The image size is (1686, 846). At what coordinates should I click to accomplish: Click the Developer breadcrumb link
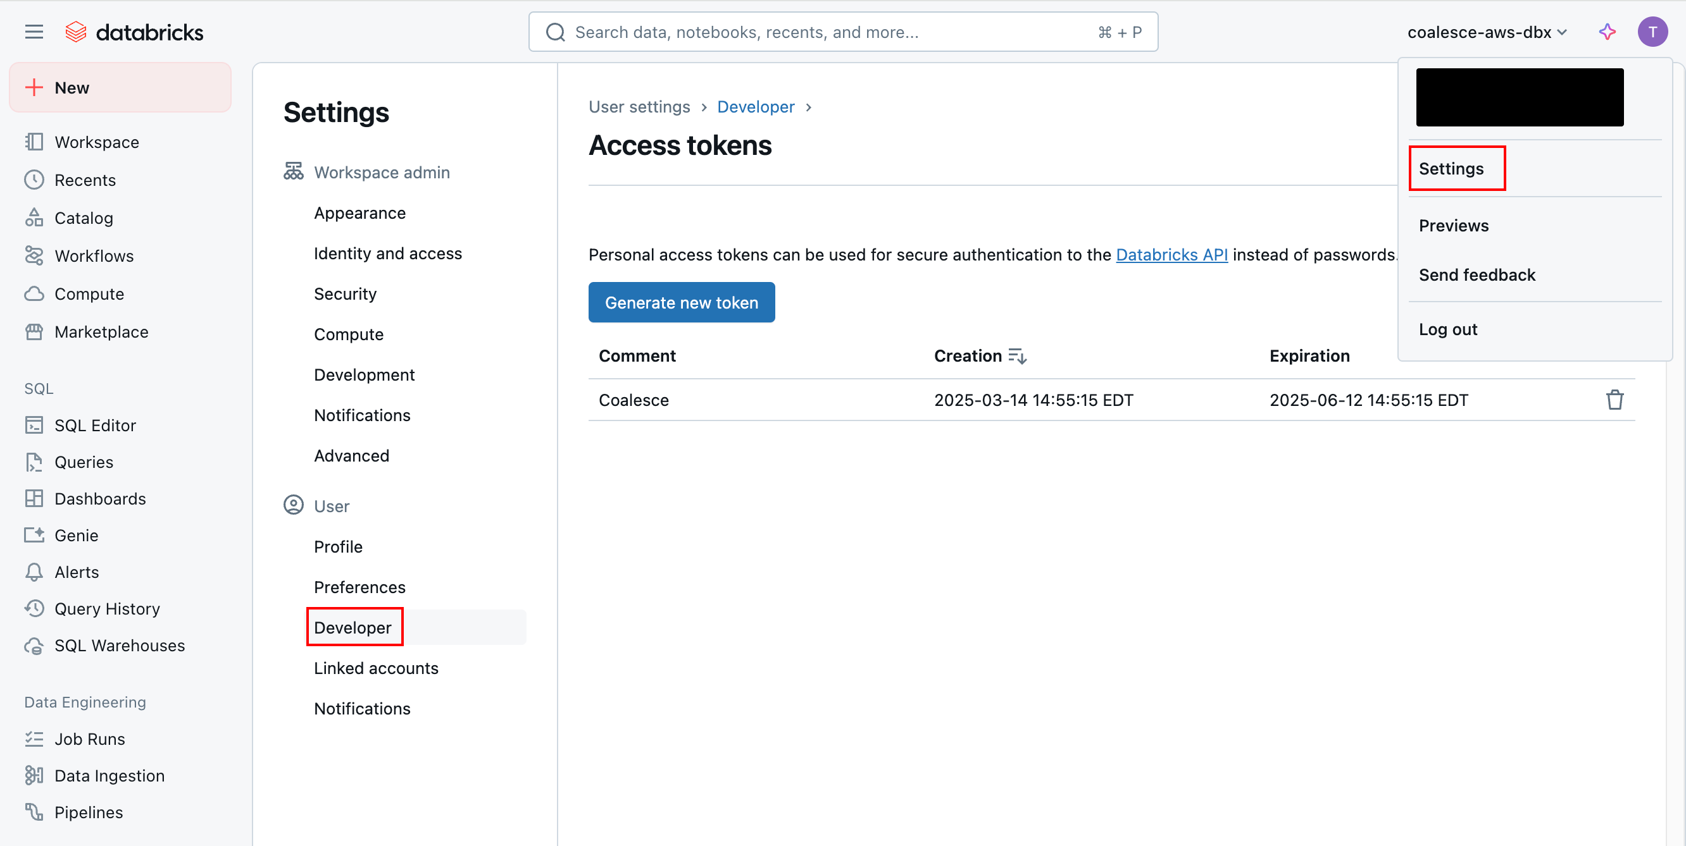[x=755, y=107]
